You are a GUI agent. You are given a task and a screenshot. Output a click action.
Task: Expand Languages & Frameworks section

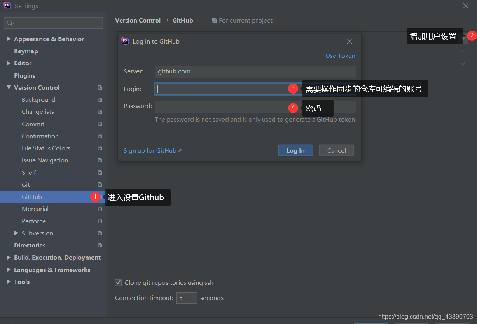[x=9, y=270]
